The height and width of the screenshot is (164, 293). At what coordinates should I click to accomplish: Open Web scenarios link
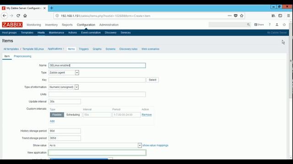click(x=150, y=49)
